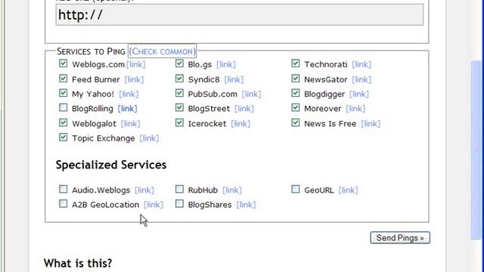This screenshot has height=272, width=484.
Task: Open the News Is Free [link]
Action: tap(371, 124)
